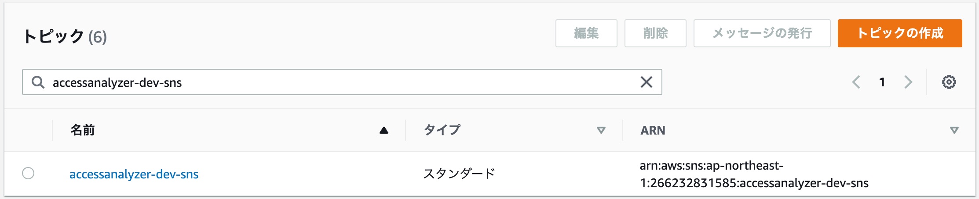Go to previous page with left chevron
Image resolution: width=979 pixels, height=199 pixels.
pos(856,82)
